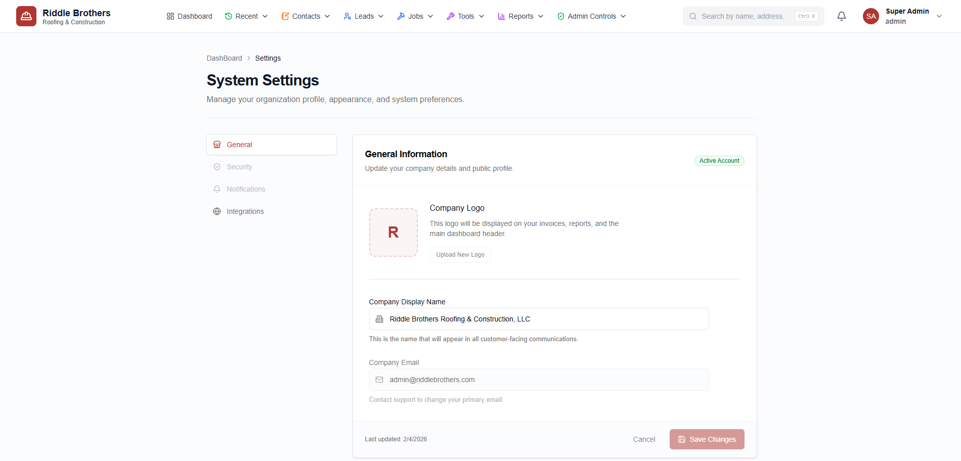Select the General settings house icon
961x461 pixels.
(x=217, y=144)
